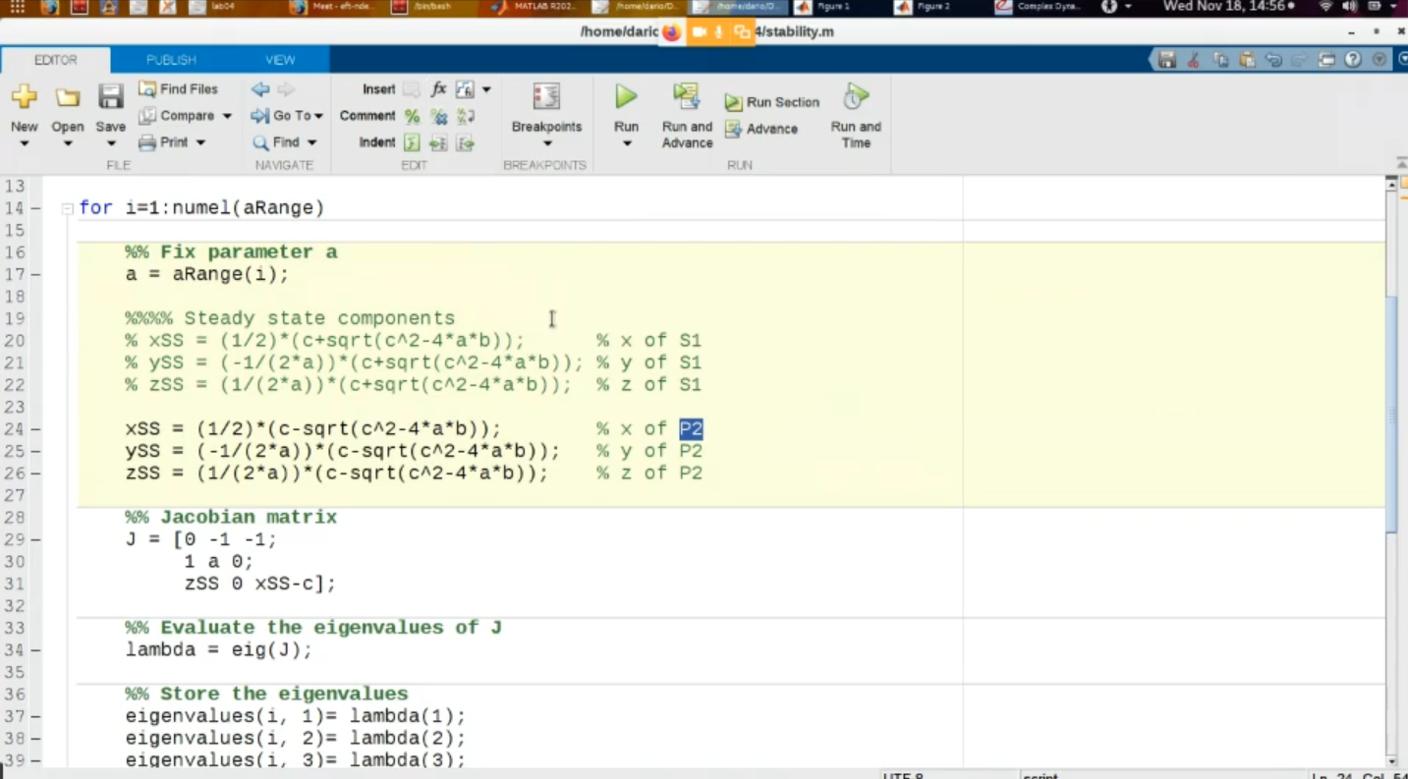Click the Save floppy disk icon

click(x=110, y=97)
